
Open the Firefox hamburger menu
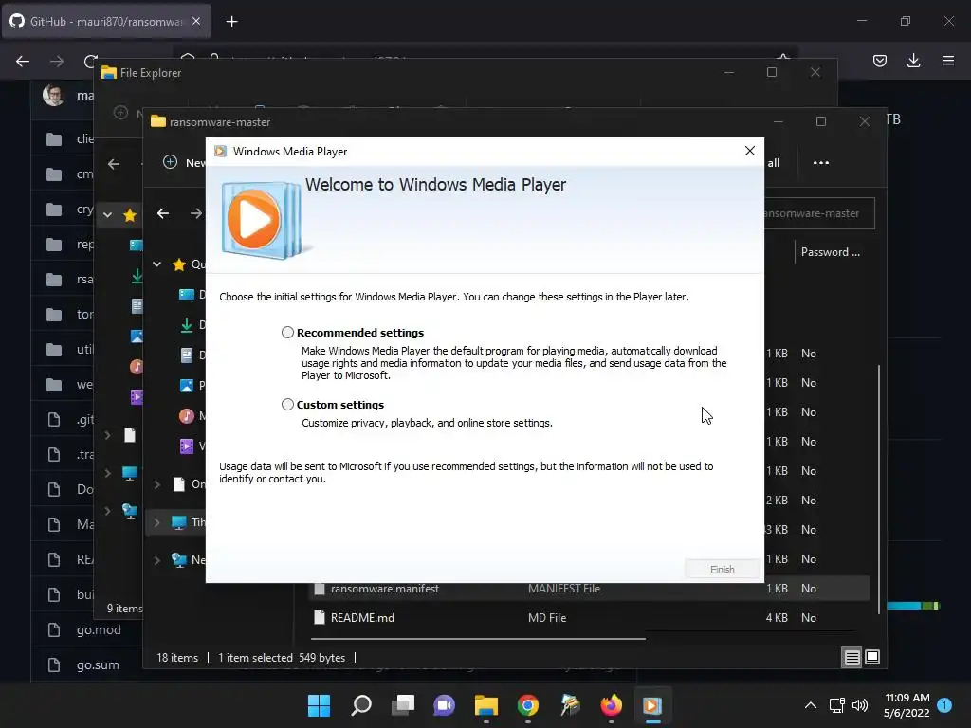tap(948, 61)
